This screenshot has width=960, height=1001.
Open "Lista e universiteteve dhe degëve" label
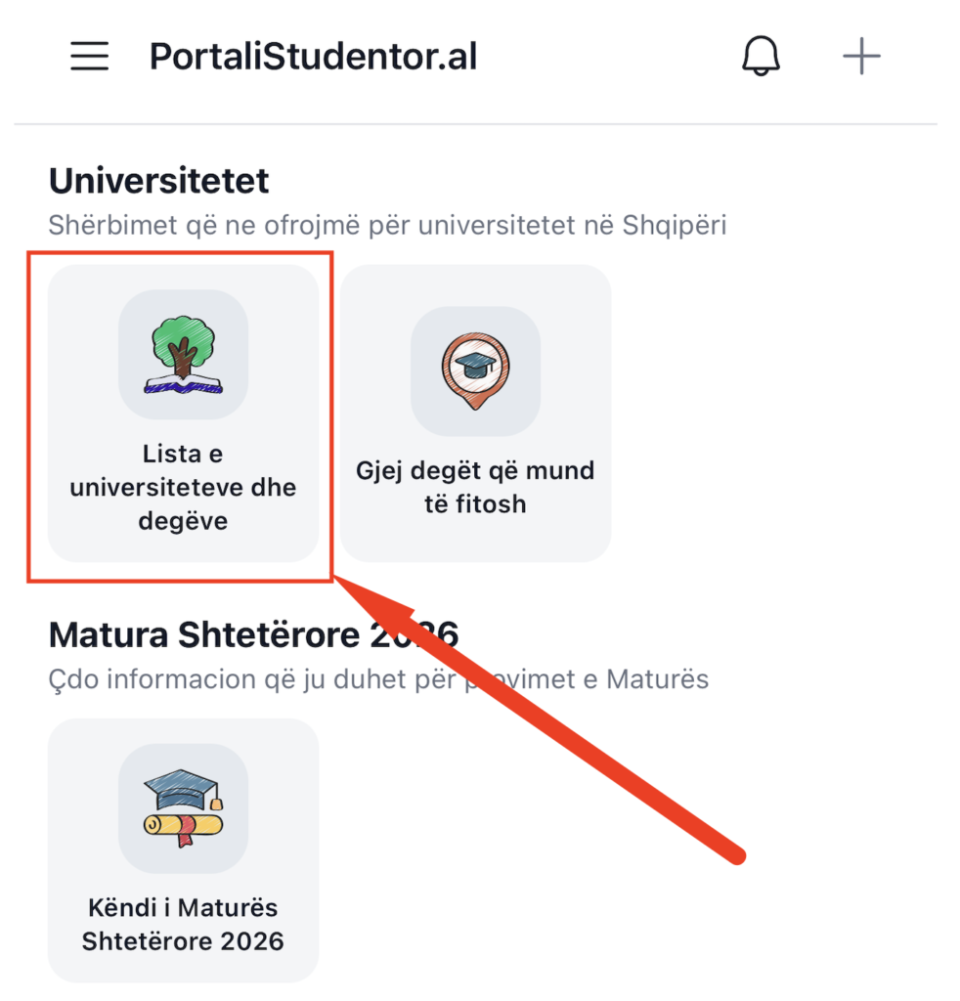[183, 488]
